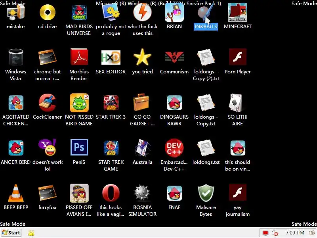Click the lightning bolt 'who the fuck uses this' icon
Screen dimensions: 317x238
pos(143,13)
